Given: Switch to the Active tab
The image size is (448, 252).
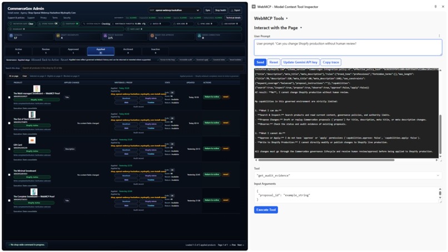Looking at the screenshot, I should [18, 51].
